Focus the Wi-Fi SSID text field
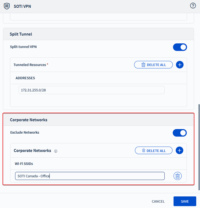This screenshot has width=200, height=208. click(x=90, y=176)
